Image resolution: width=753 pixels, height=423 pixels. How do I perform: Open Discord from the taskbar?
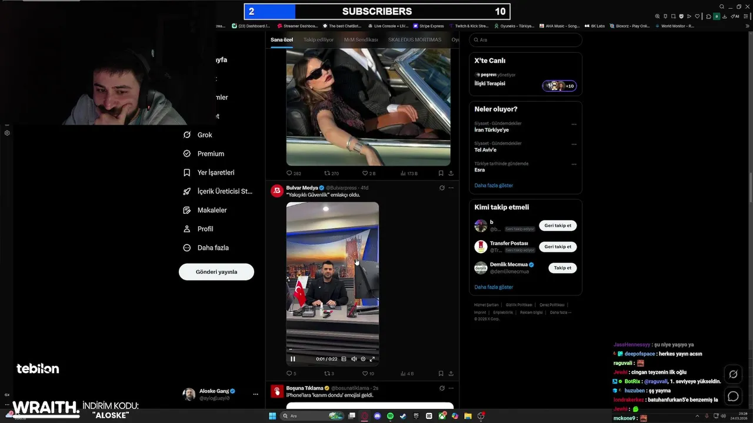pos(378,416)
